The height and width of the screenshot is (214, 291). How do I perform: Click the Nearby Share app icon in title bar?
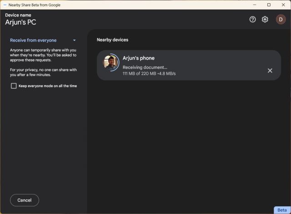point(5,5)
